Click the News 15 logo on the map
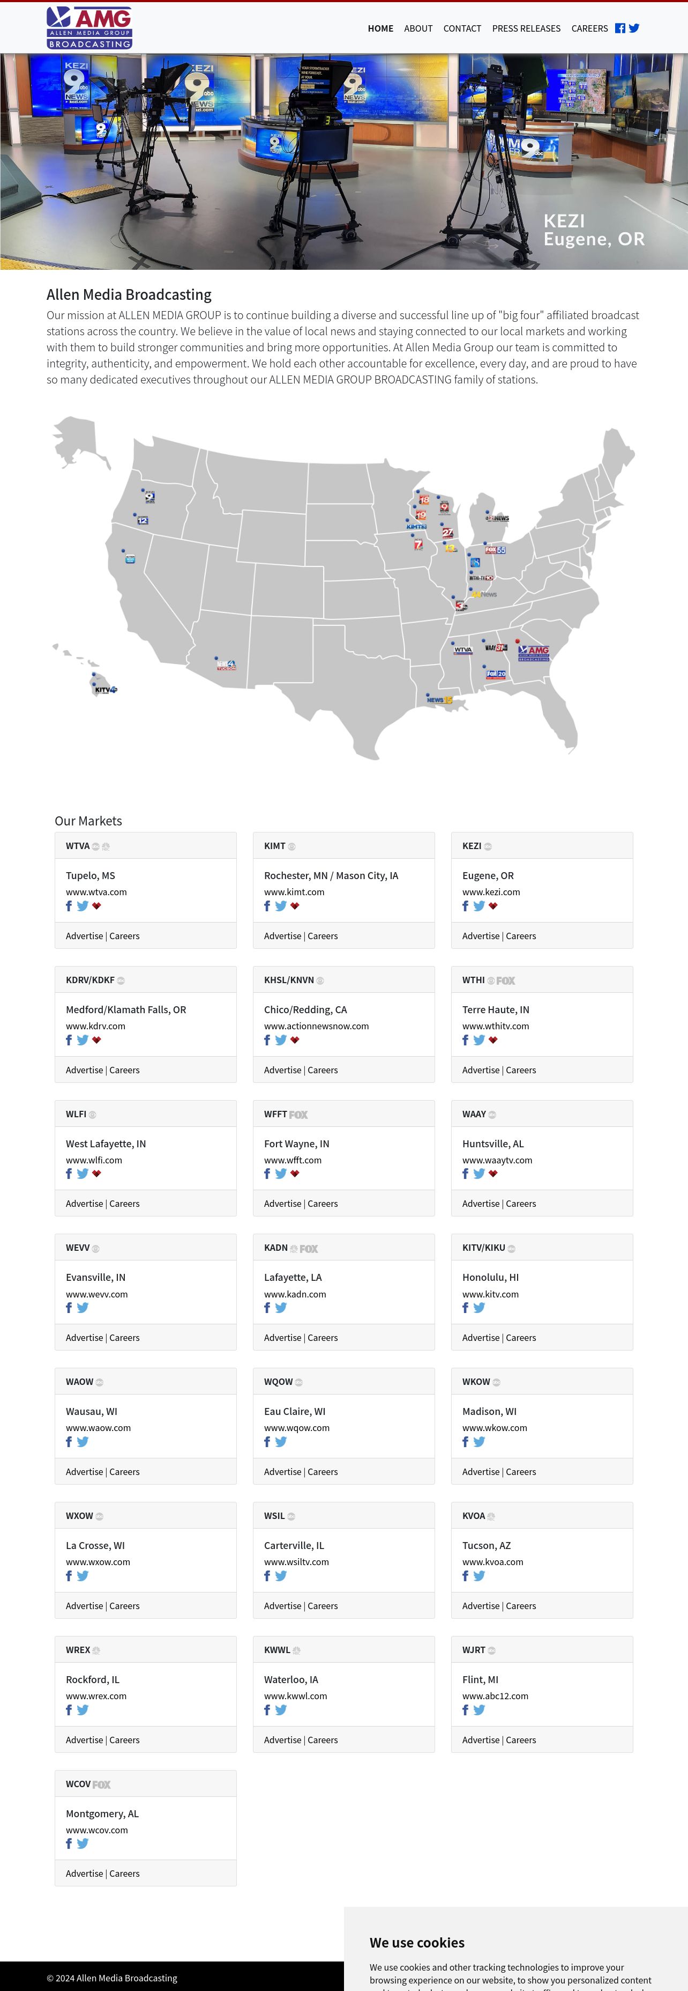 [439, 700]
